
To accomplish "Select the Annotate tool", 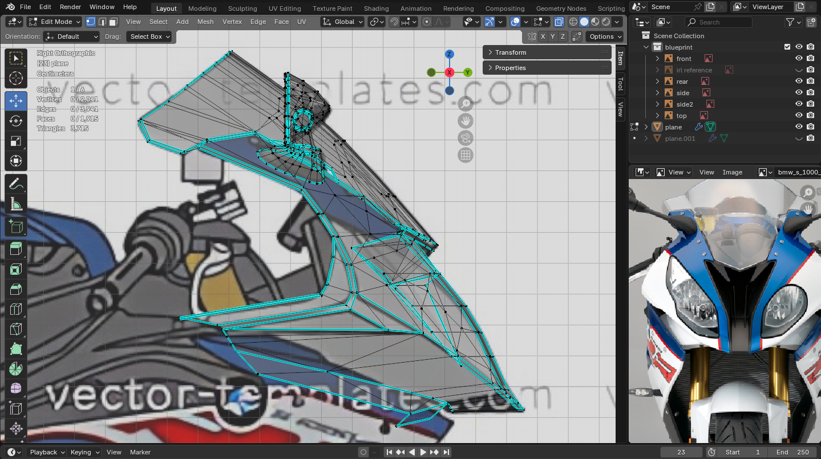I will tap(16, 184).
